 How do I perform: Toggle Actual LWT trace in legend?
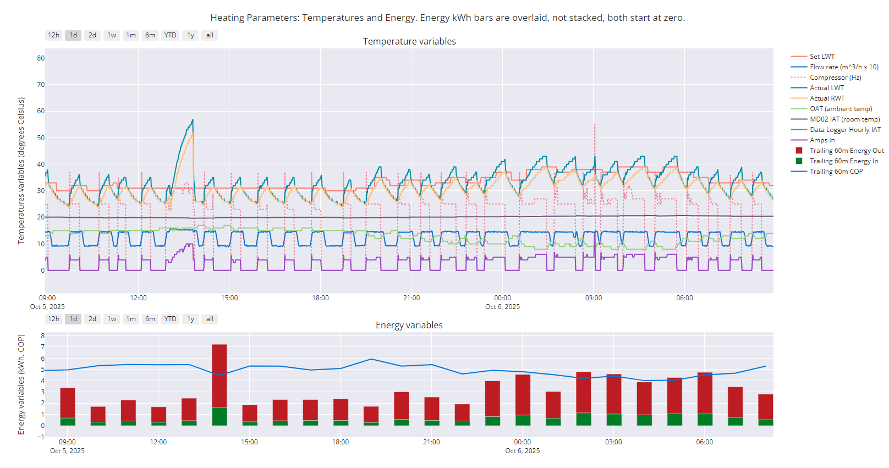(x=826, y=88)
